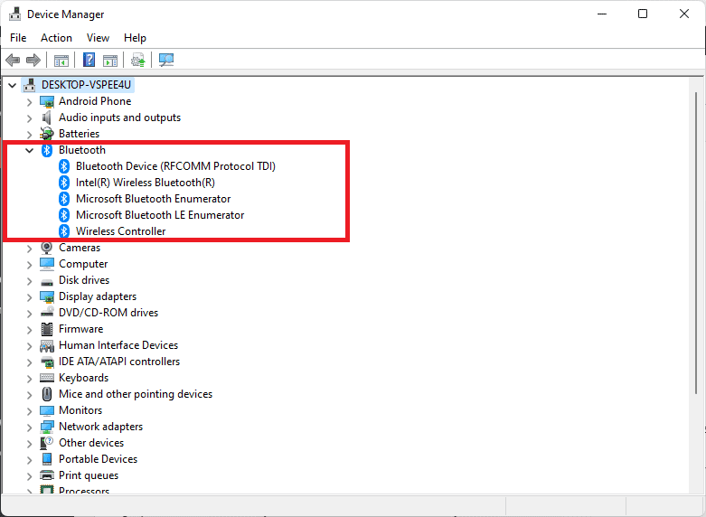Click the Disk drives category icon

point(47,282)
